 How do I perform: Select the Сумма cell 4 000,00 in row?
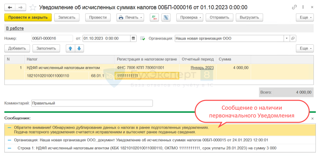click(233, 68)
